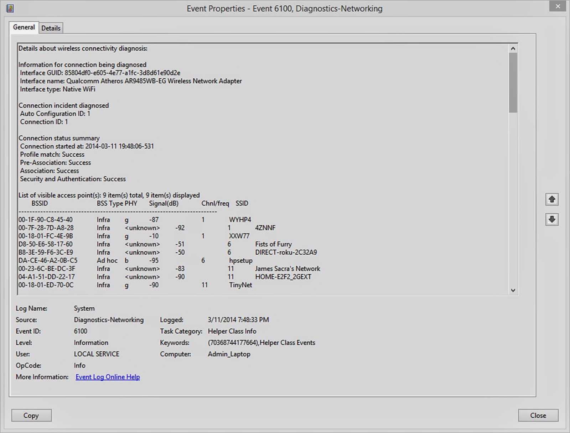Click the Connection ID: 1 line
Screen dimensions: 570x433
(x=44, y=122)
